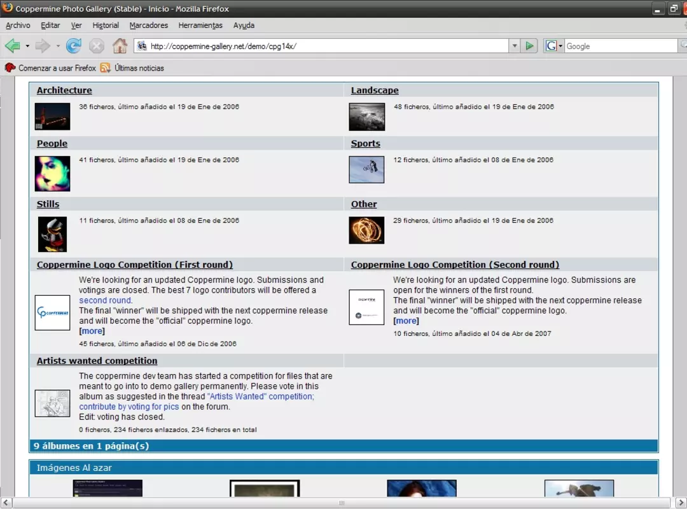Click the Stills album thumbnail
687x509 pixels.
[52, 234]
